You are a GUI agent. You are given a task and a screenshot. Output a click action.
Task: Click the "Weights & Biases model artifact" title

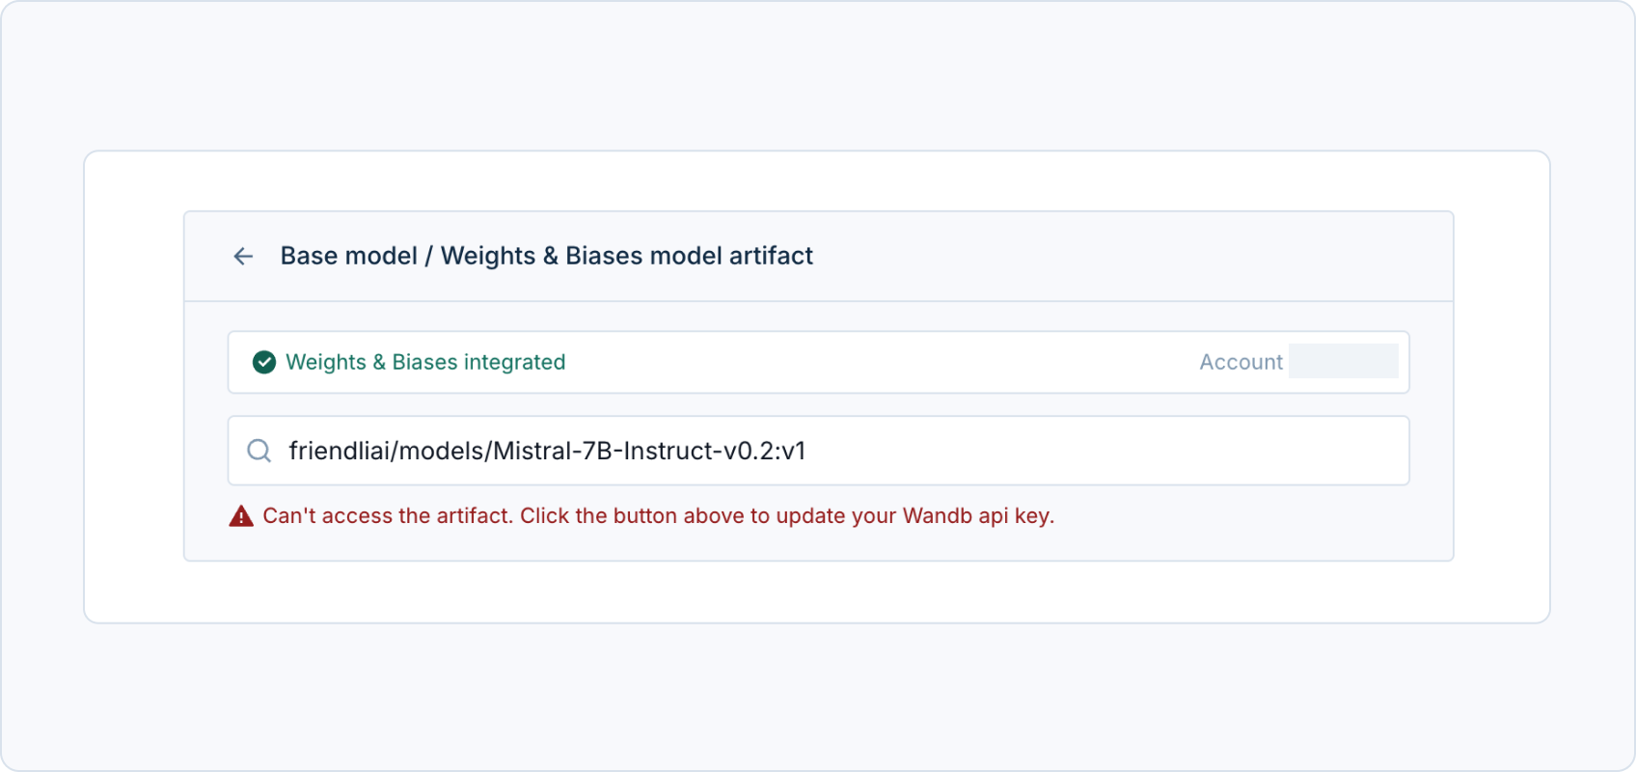click(x=627, y=256)
